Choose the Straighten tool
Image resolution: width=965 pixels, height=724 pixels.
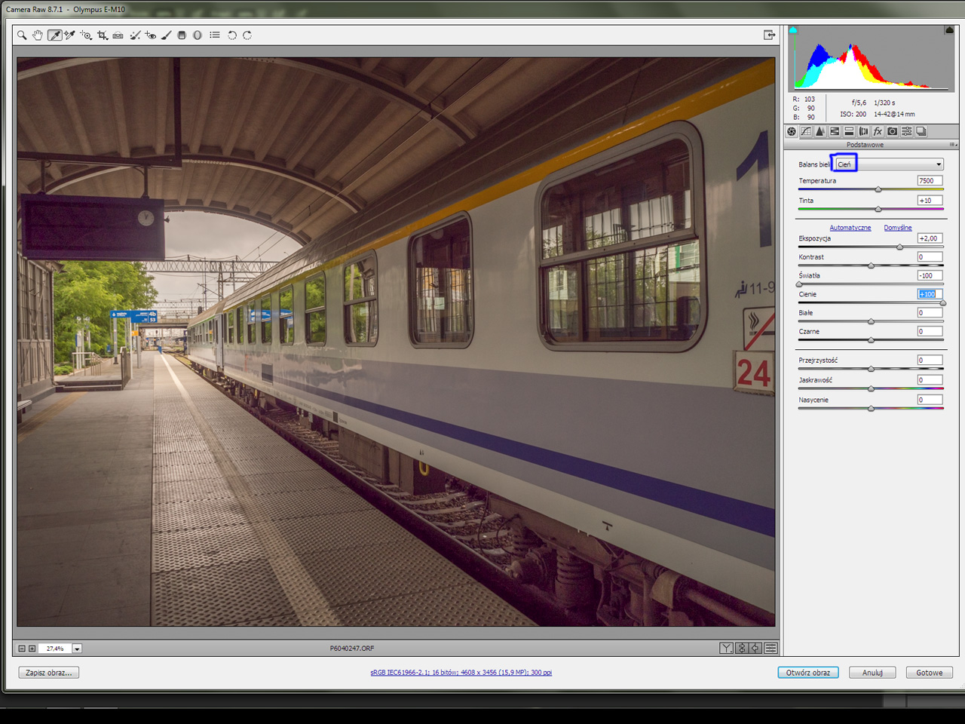118,35
